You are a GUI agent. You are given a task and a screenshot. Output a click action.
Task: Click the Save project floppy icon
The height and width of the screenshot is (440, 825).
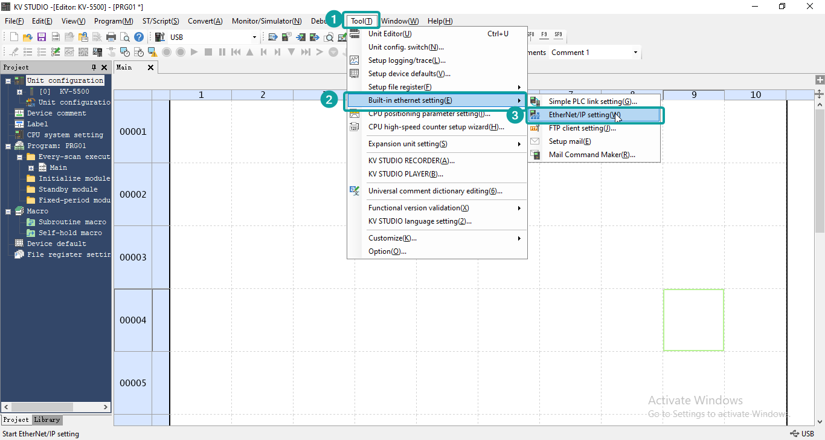42,37
